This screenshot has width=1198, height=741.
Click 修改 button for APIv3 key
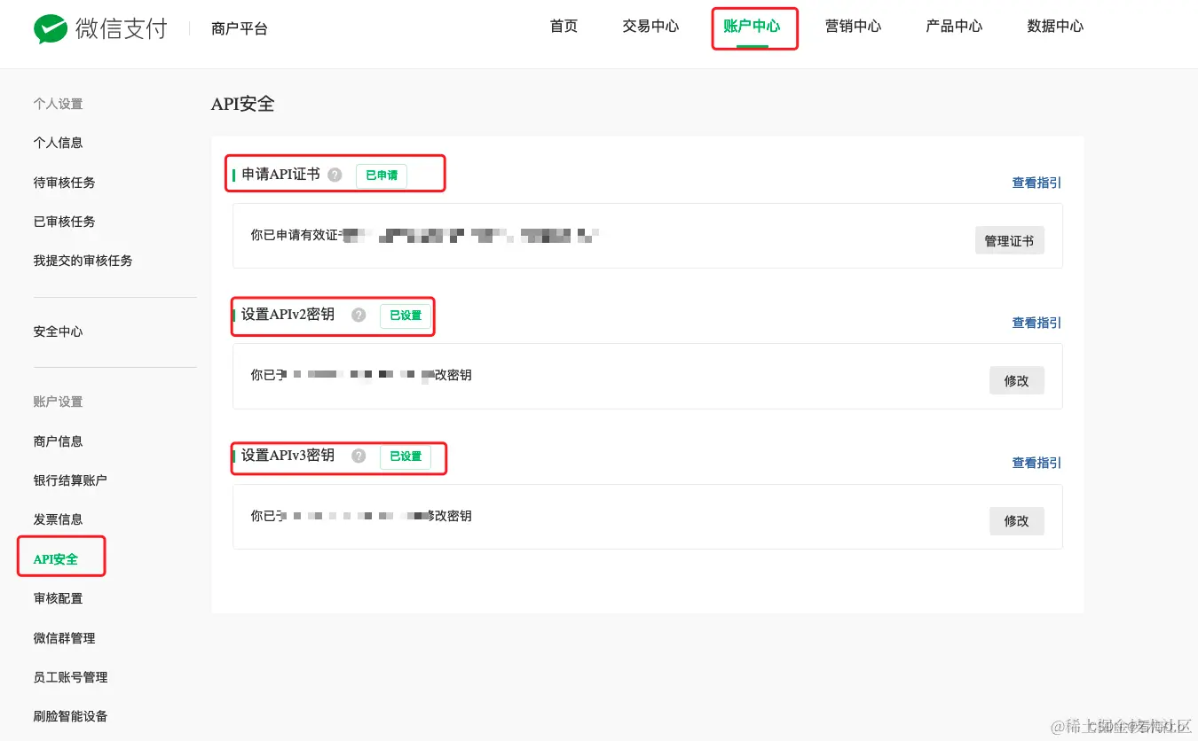point(1017,521)
